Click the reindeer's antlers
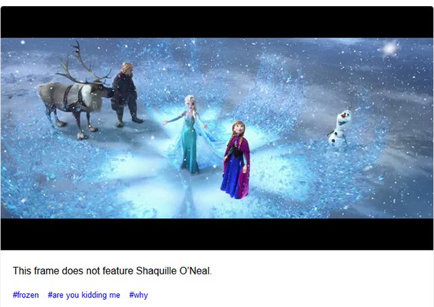Image resolution: width=434 pixels, height=307 pixels. [83, 64]
